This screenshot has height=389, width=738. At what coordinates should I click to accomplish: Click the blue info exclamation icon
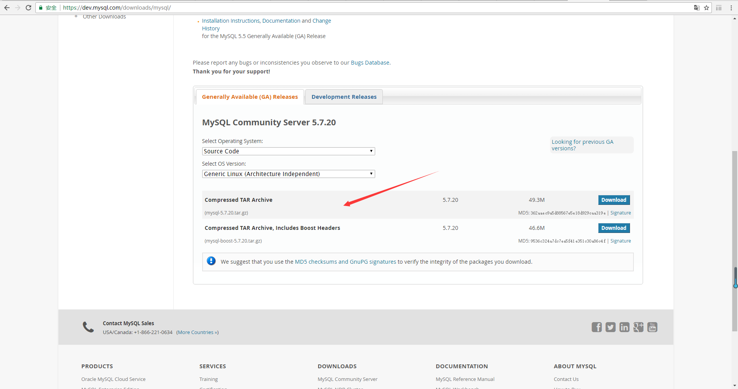[x=211, y=261]
